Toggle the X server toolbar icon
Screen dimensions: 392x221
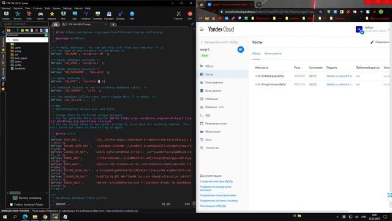(x=178, y=15)
